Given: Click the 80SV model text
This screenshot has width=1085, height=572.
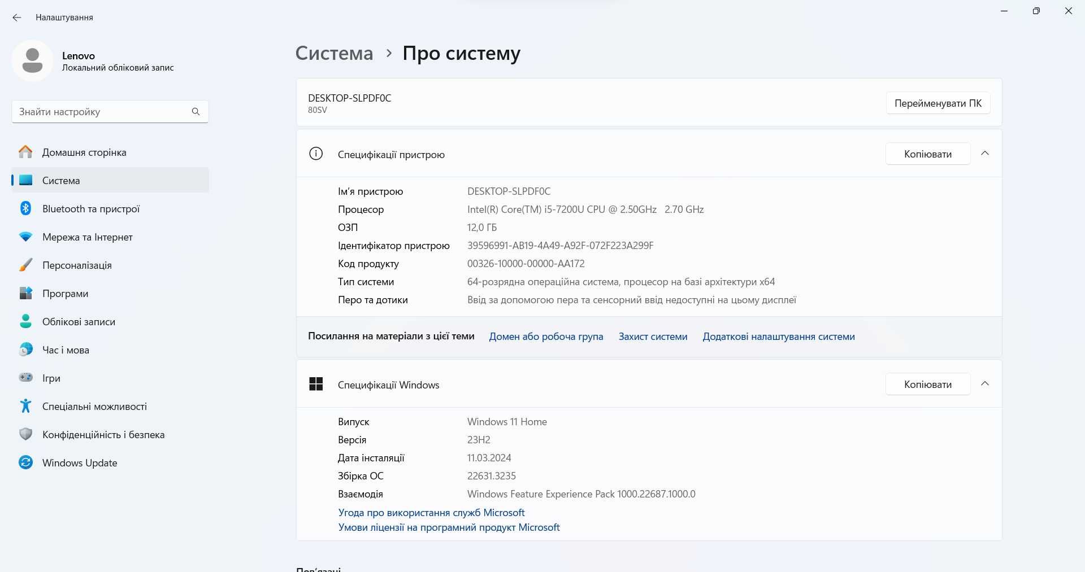Looking at the screenshot, I should (317, 110).
